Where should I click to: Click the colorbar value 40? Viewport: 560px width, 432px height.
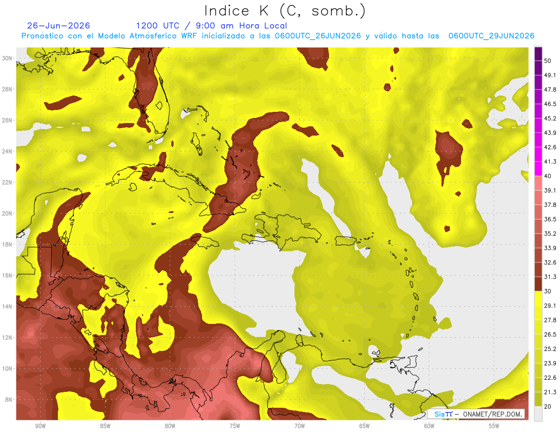[x=548, y=176]
